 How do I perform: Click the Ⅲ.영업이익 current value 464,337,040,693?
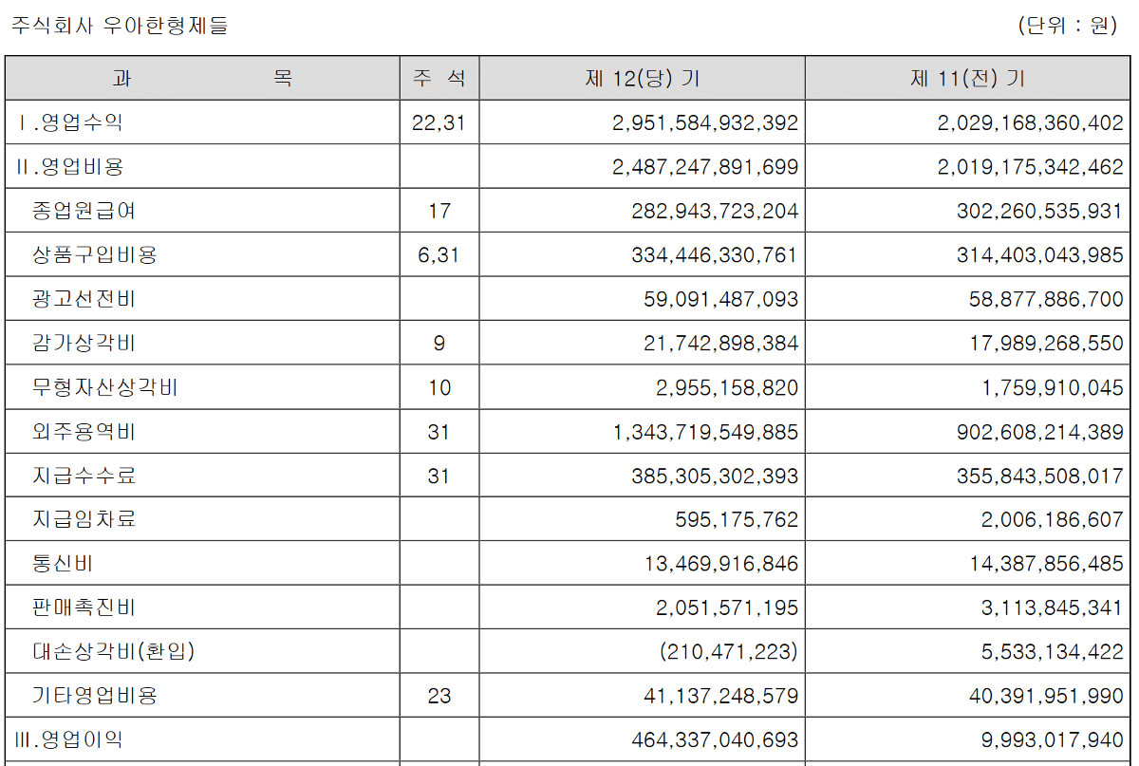click(715, 740)
